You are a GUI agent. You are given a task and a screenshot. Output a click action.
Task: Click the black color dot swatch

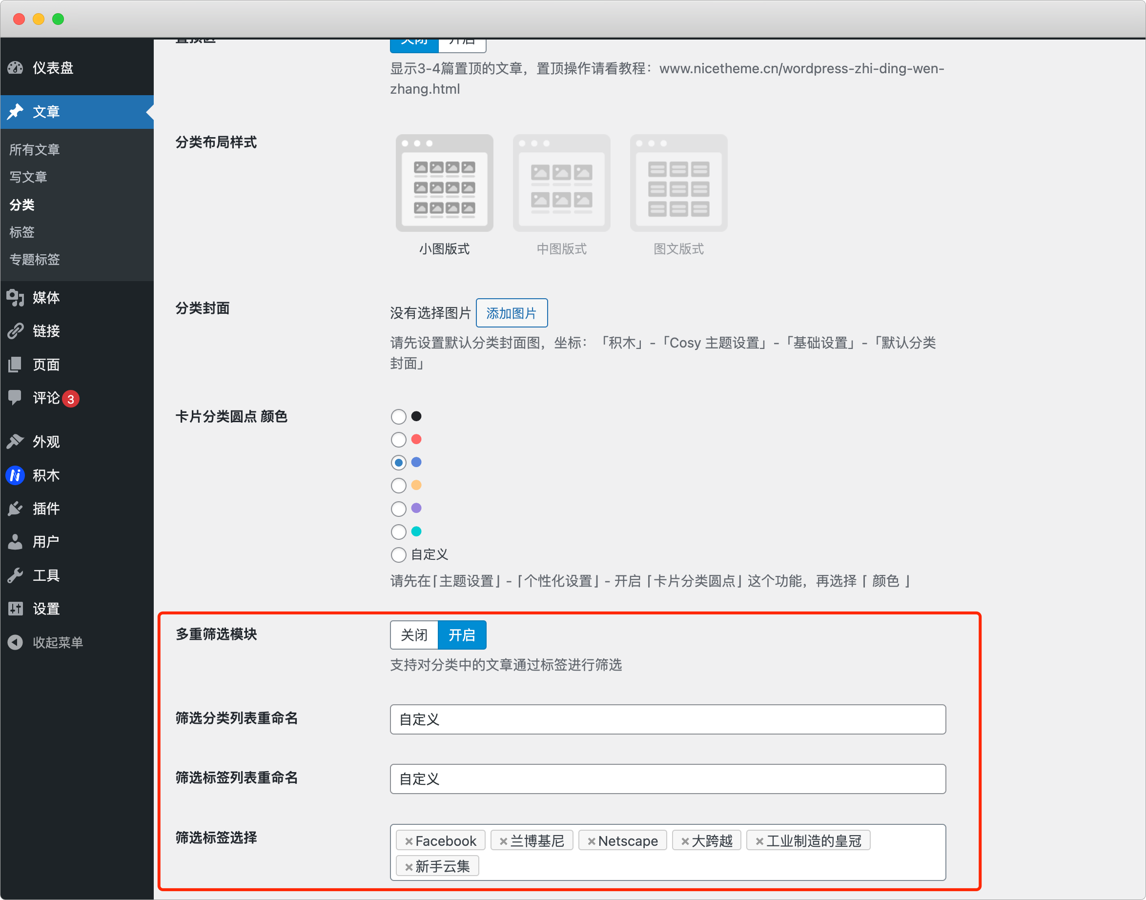(x=416, y=416)
